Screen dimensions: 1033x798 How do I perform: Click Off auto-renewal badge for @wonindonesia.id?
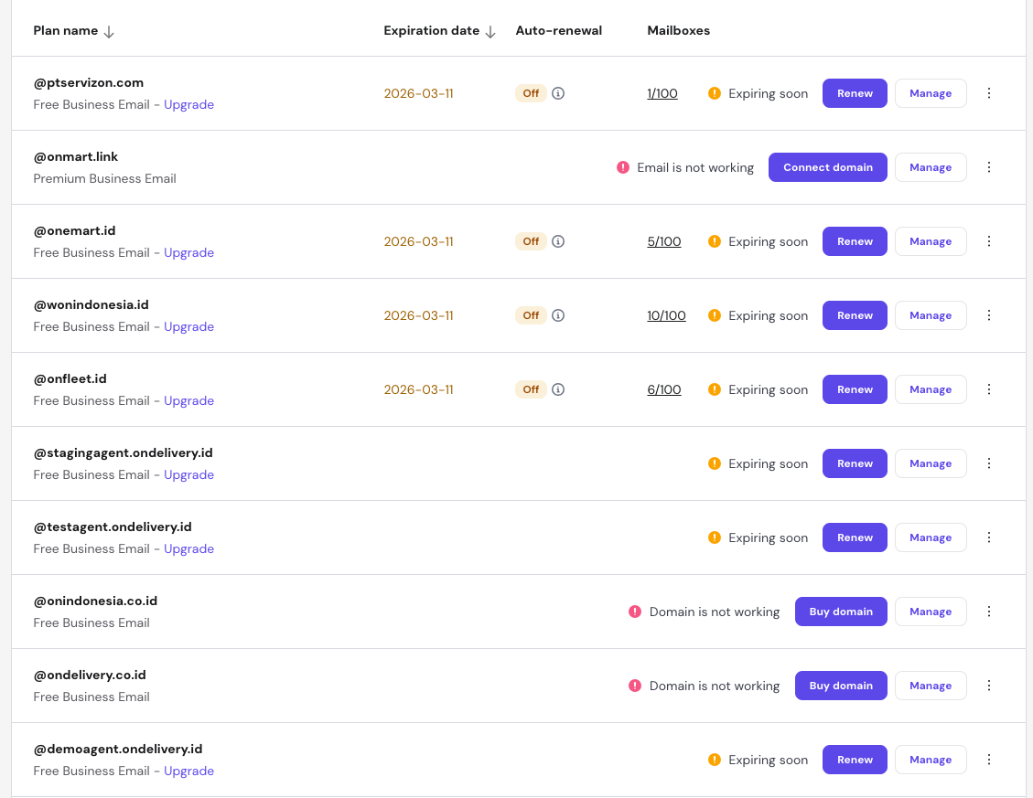[x=531, y=315]
